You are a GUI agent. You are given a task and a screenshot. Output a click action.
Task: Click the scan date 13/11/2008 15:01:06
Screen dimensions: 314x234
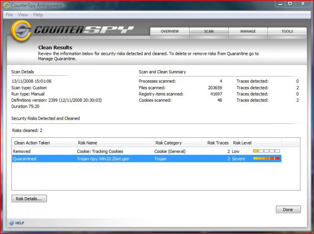pos(31,81)
